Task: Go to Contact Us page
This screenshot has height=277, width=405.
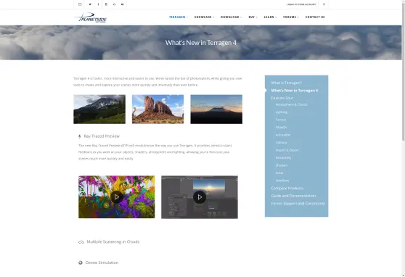Action: [315, 17]
